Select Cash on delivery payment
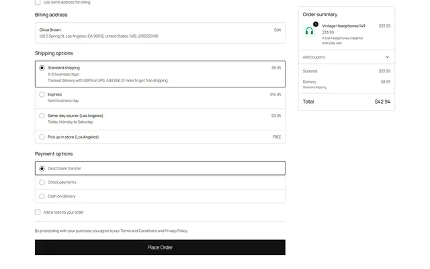 tap(42, 196)
